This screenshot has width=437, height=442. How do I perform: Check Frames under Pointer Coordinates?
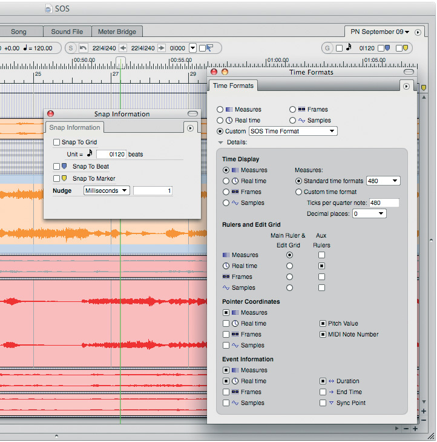click(x=226, y=334)
